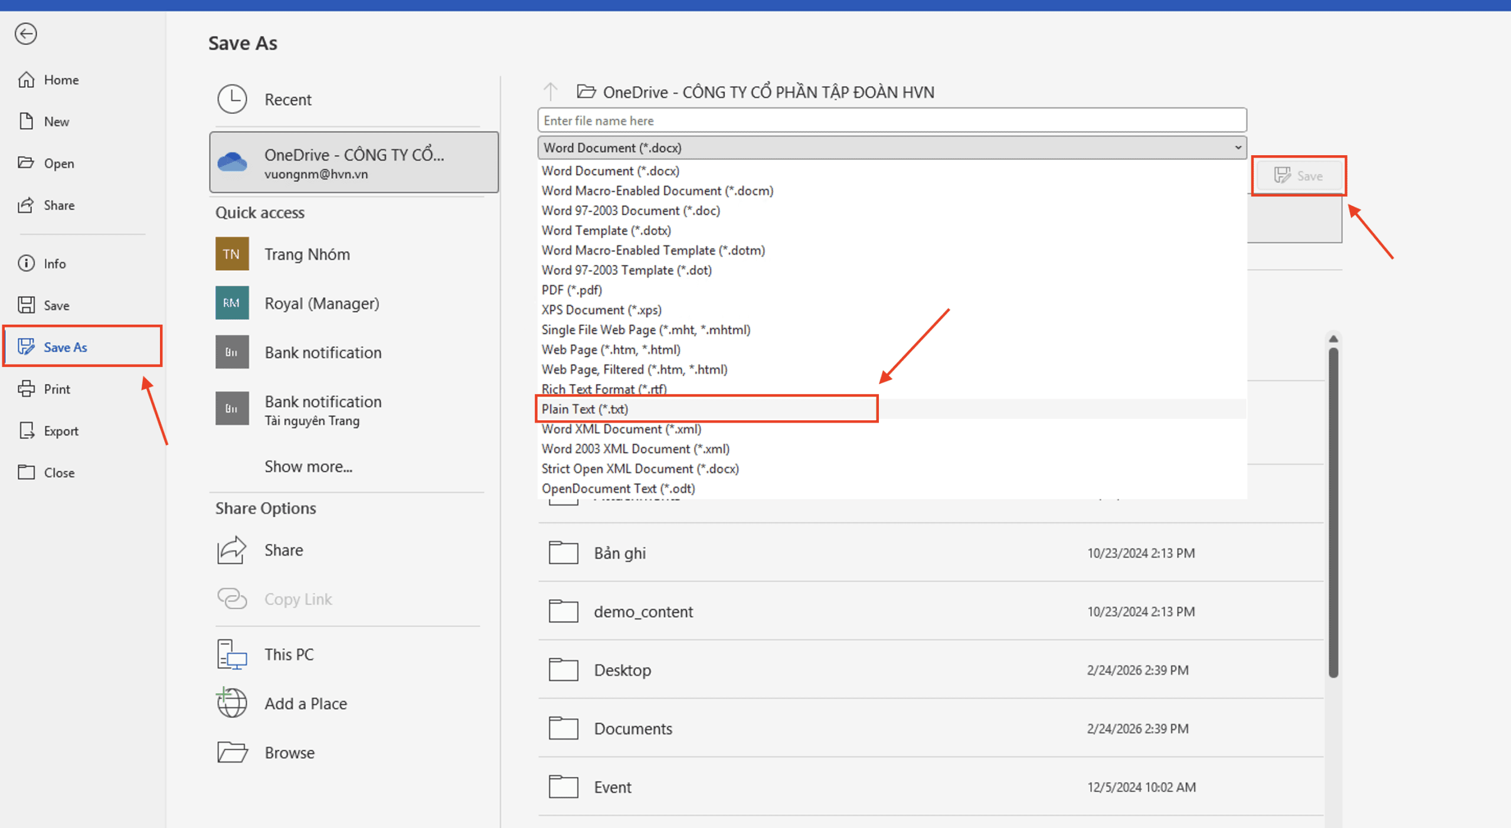
Task: Select This PC icon
Action: point(231,654)
